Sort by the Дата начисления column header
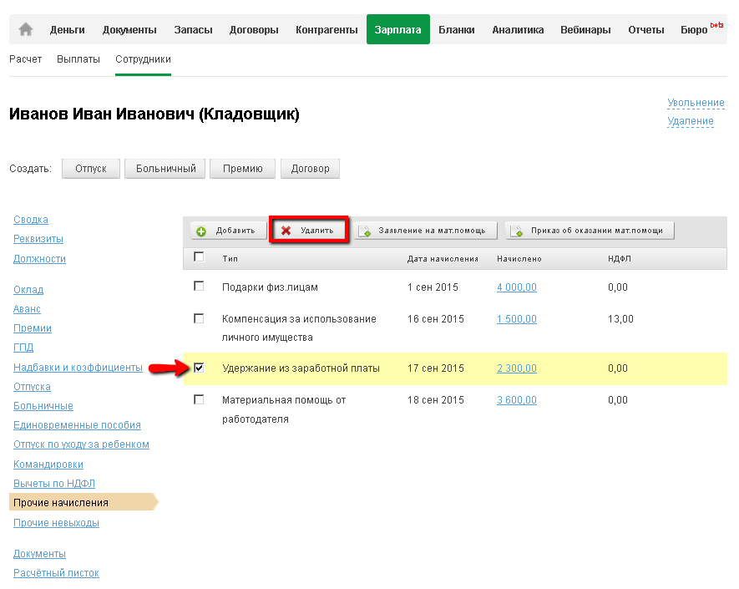739x589 pixels. [x=443, y=259]
